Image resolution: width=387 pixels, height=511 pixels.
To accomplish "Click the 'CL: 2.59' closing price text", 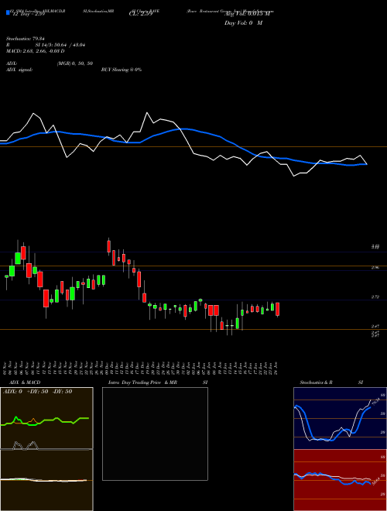I will tap(141, 14).
